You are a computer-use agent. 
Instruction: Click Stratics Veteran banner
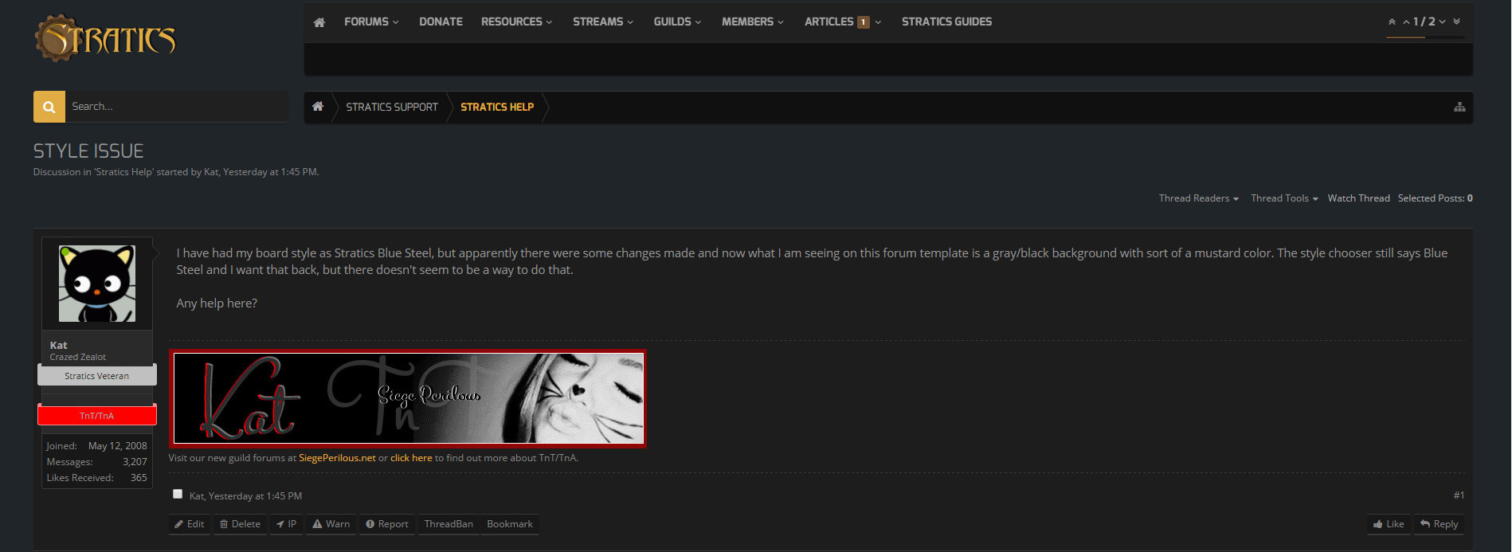point(97,375)
